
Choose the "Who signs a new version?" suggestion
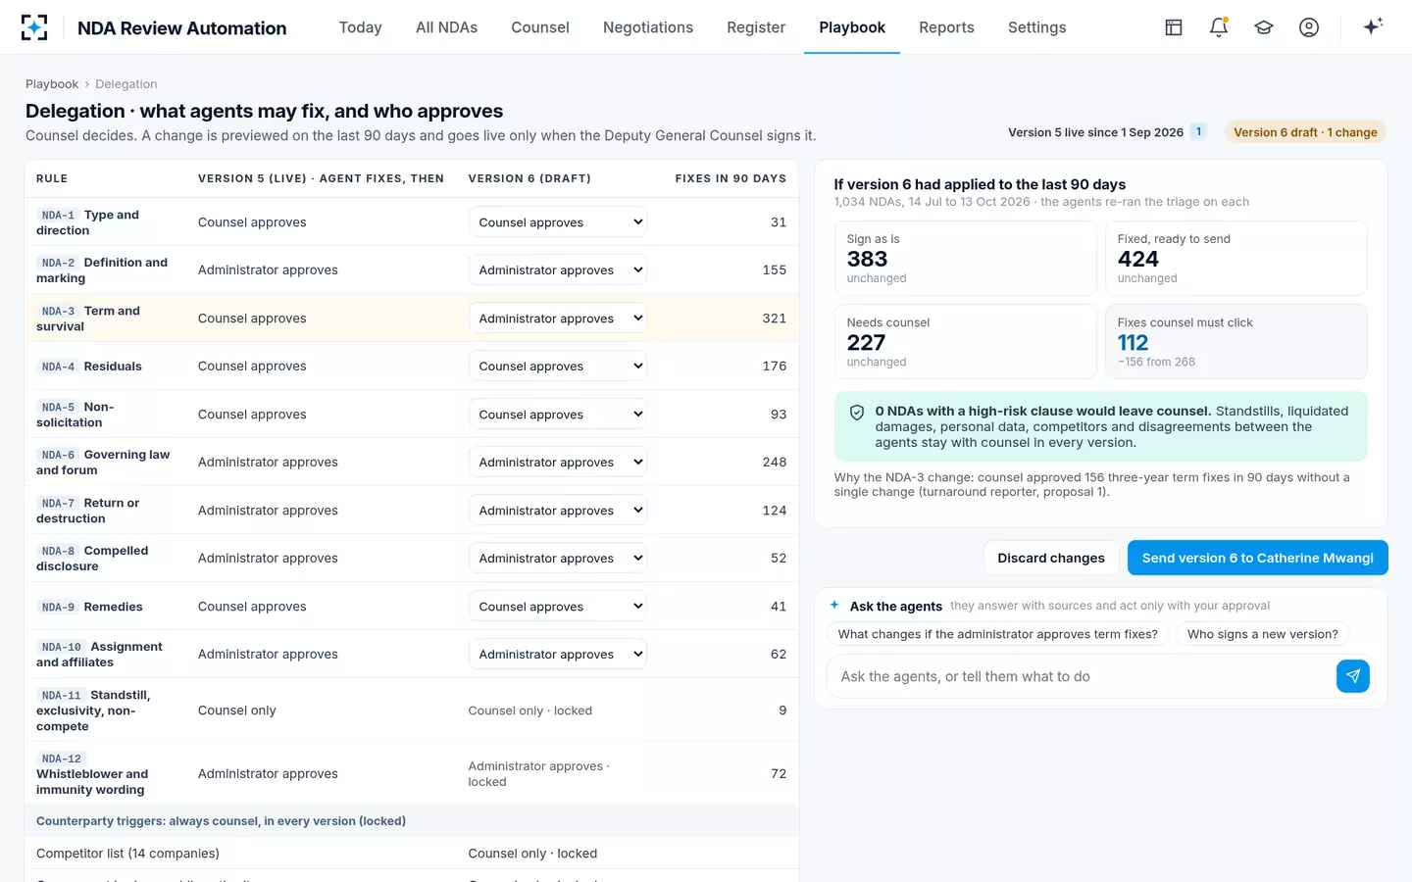coord(1263,634)
